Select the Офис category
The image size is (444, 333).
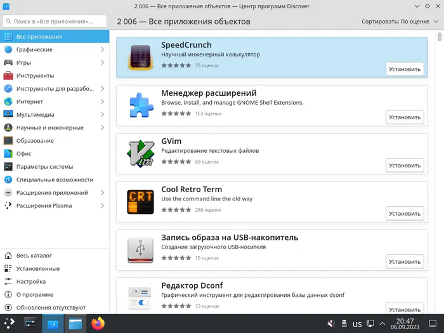[24, 153]
